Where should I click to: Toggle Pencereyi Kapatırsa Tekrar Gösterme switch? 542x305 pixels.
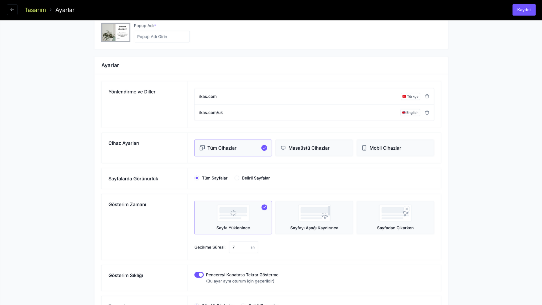click(199, 275)
